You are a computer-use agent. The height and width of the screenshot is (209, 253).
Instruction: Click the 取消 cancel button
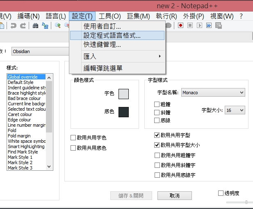pyautogui.click(x=175, y=195)
